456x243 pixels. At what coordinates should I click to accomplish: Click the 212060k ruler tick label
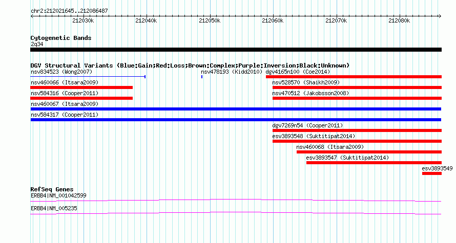273,20
